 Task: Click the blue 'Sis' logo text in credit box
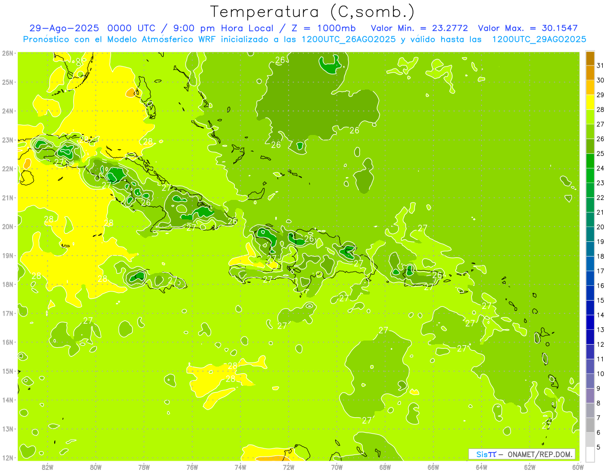481,454
